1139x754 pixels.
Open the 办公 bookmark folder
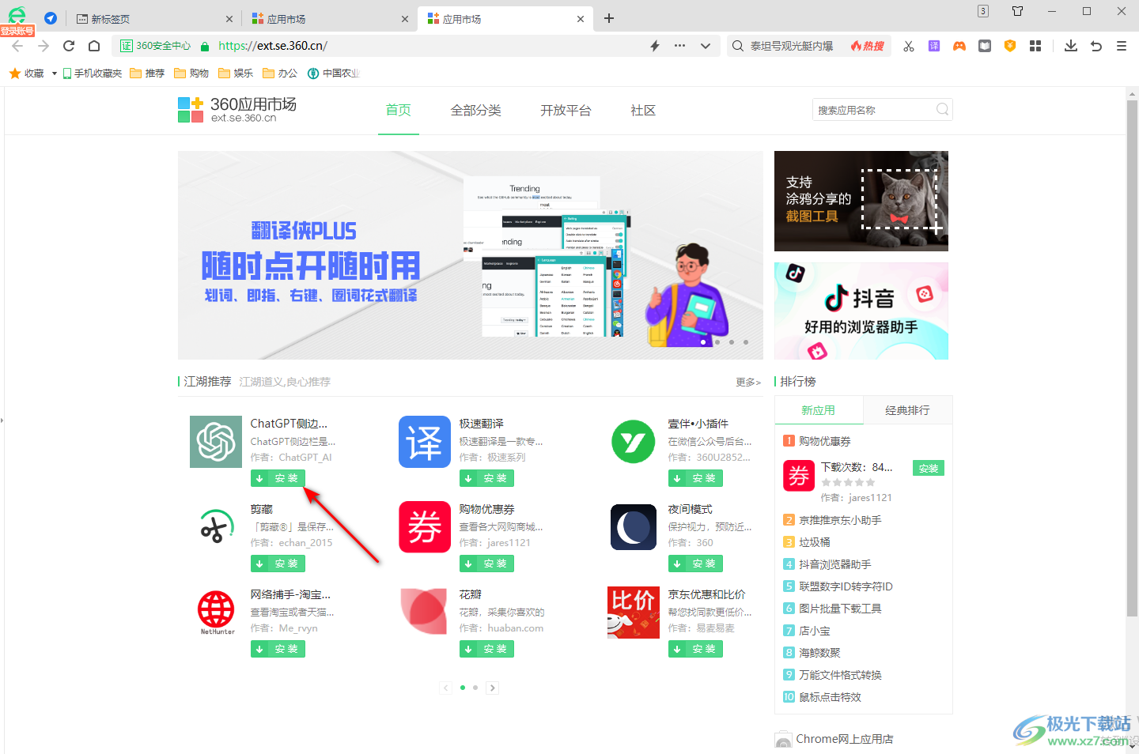tap(280, 74)
